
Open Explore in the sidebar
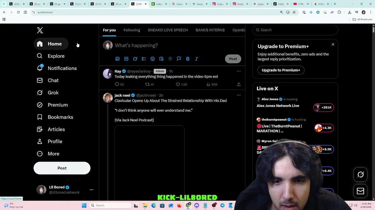click(x=51, y=56)
